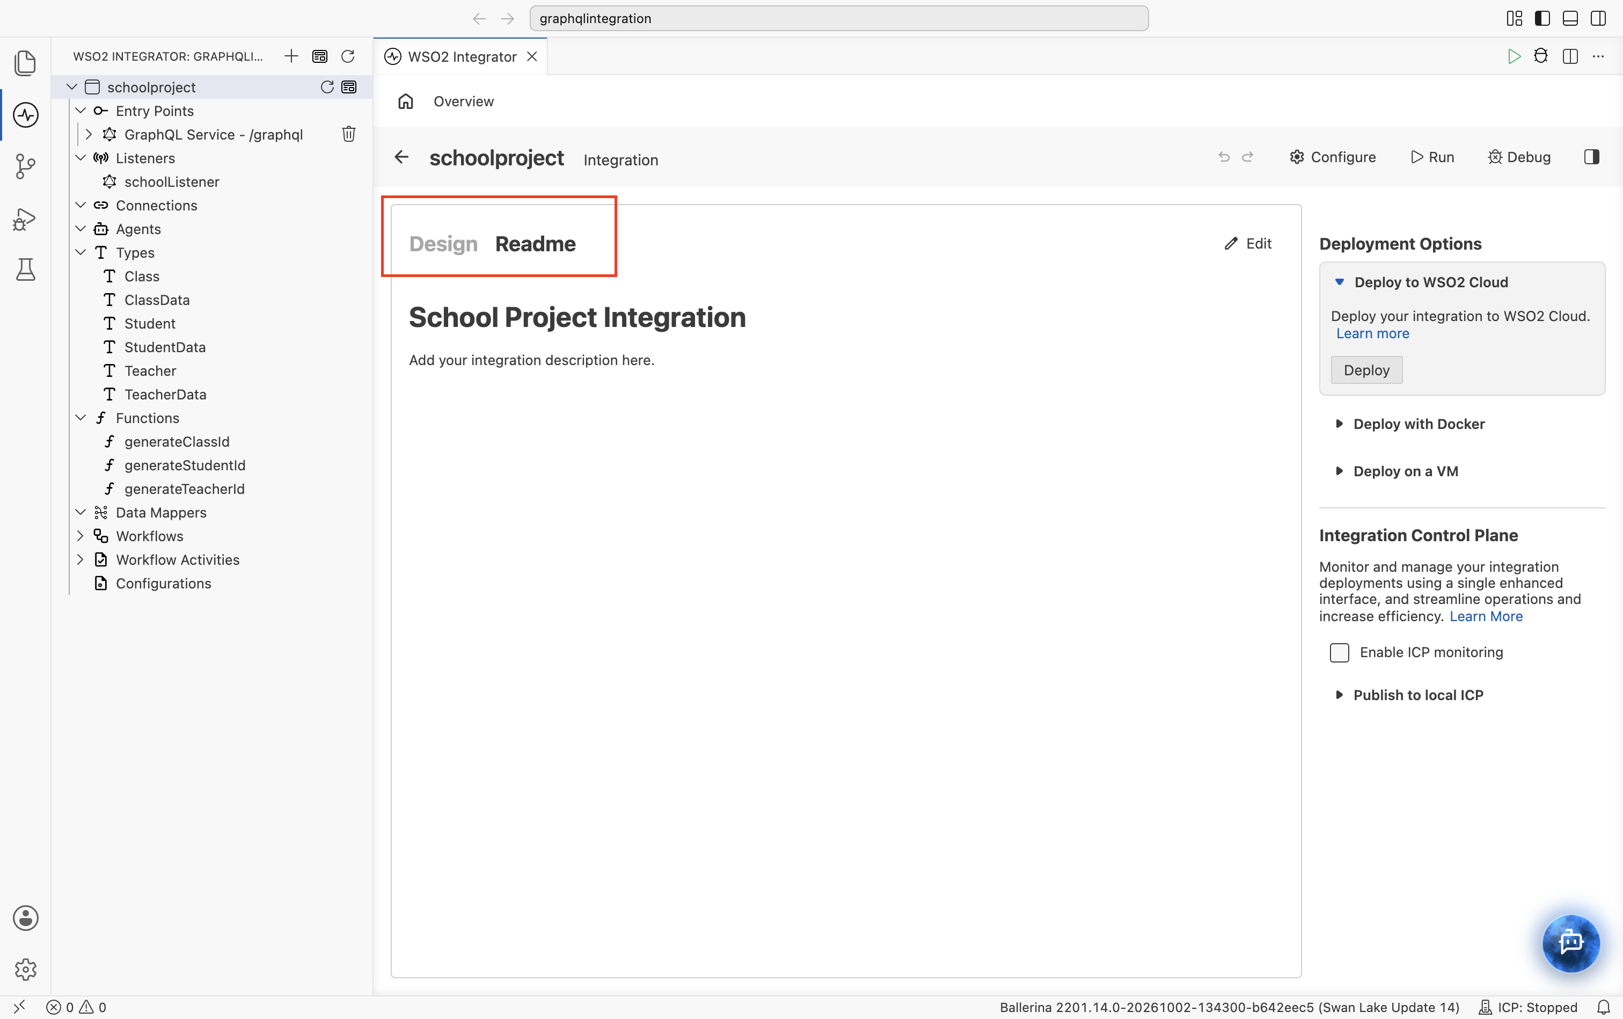Run the integration from editor title bar
This screenshot has height=1019, width=1623.
(x=1514, y=56)
